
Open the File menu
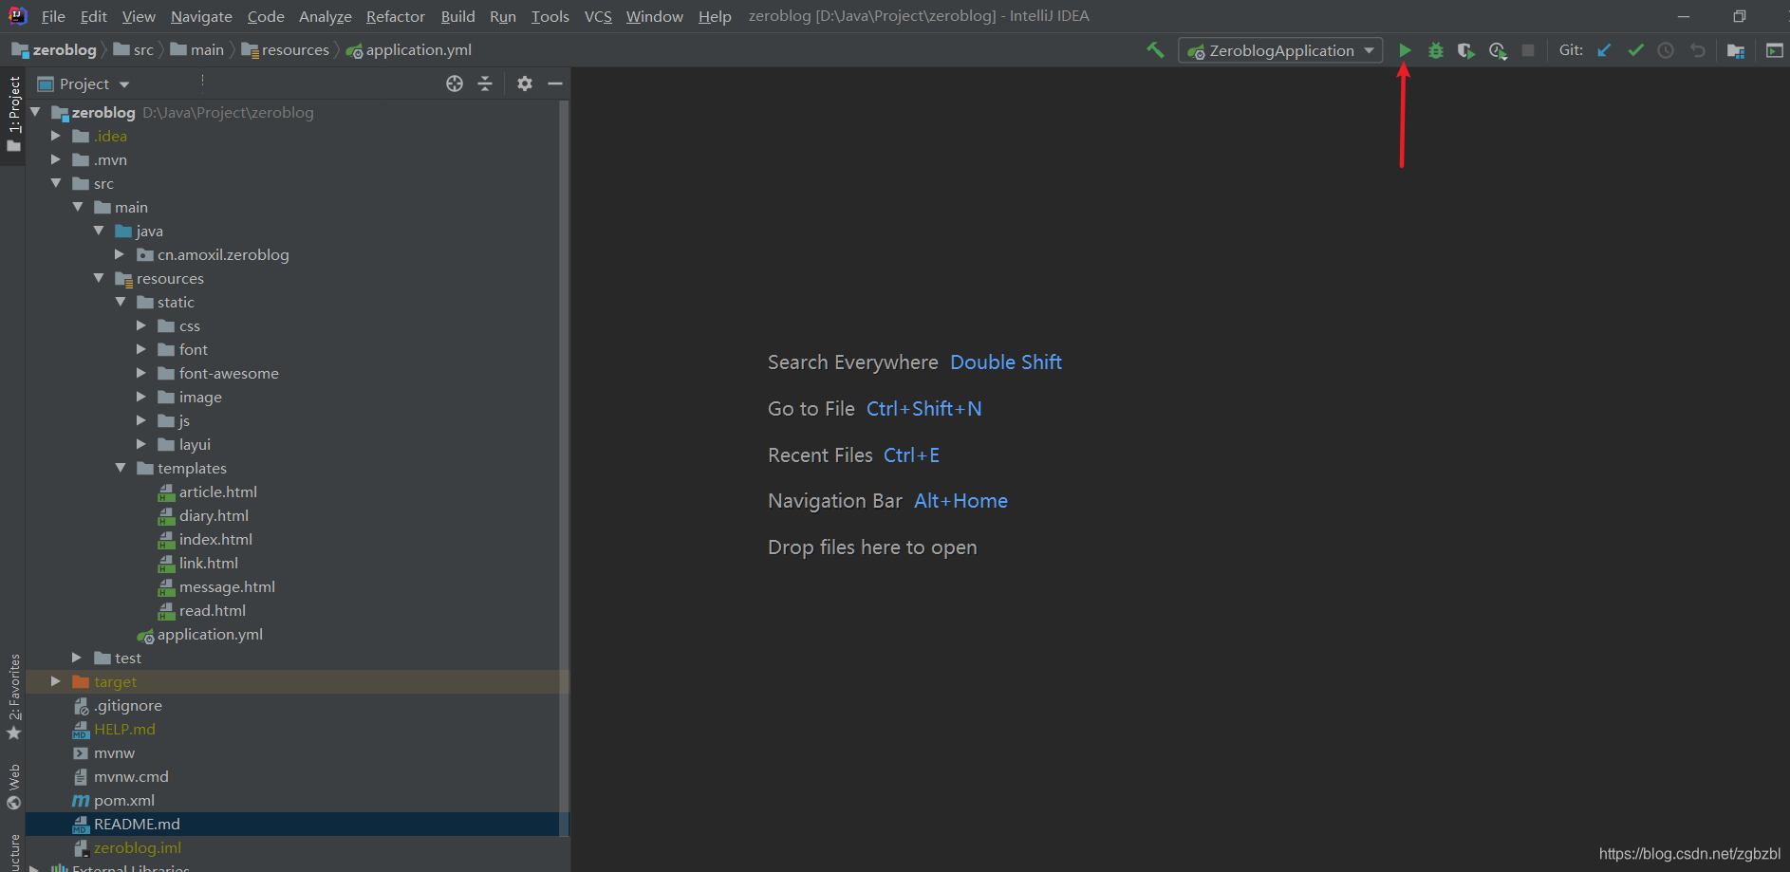coord(53,16)
